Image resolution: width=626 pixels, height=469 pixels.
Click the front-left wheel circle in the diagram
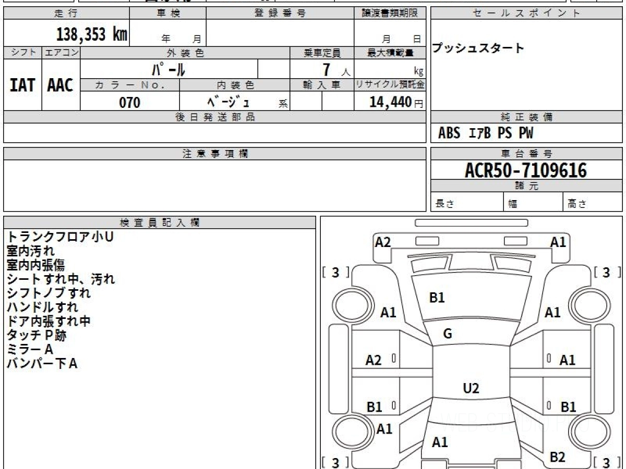[x=348, y=304]
